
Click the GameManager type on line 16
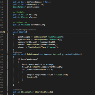[x=19, y=7]
